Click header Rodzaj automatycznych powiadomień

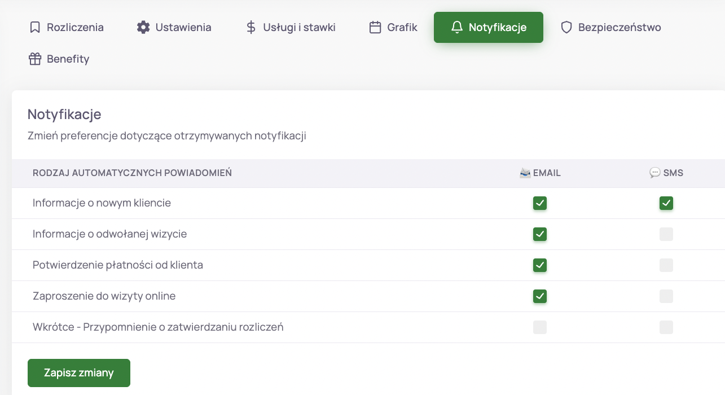coord(132,173)
